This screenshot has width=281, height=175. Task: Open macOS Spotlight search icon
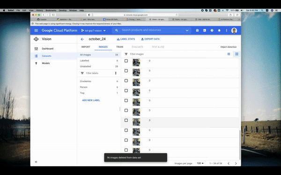pos(262,10)
